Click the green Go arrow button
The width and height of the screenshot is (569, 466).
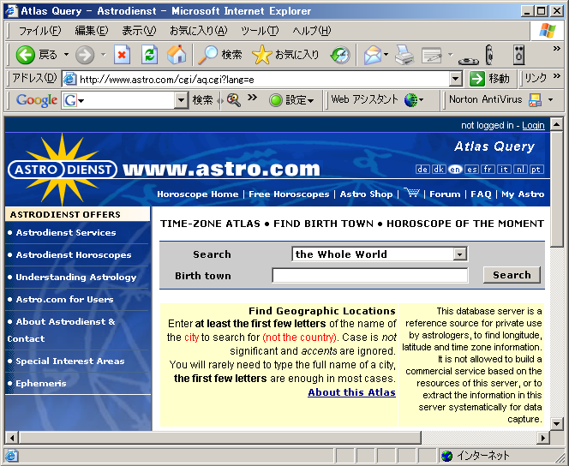click(476, 78)
